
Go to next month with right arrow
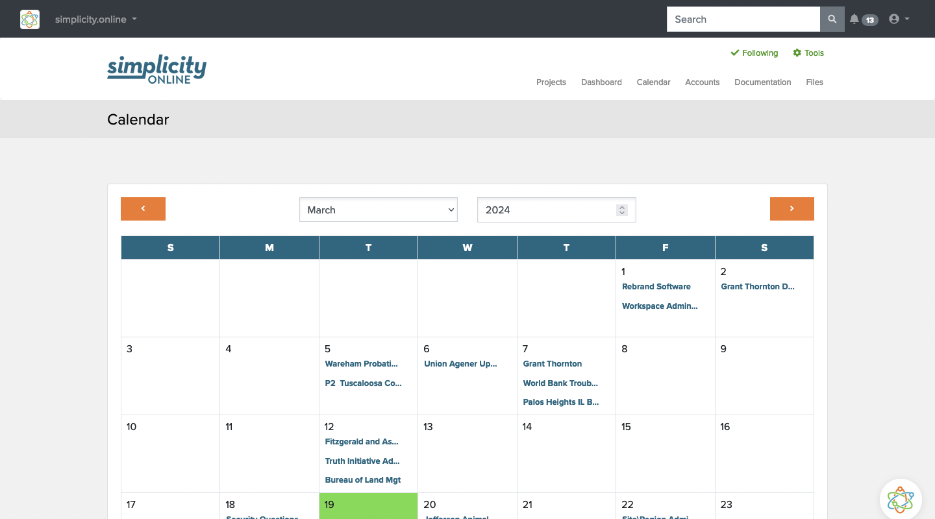pos(792,209)
